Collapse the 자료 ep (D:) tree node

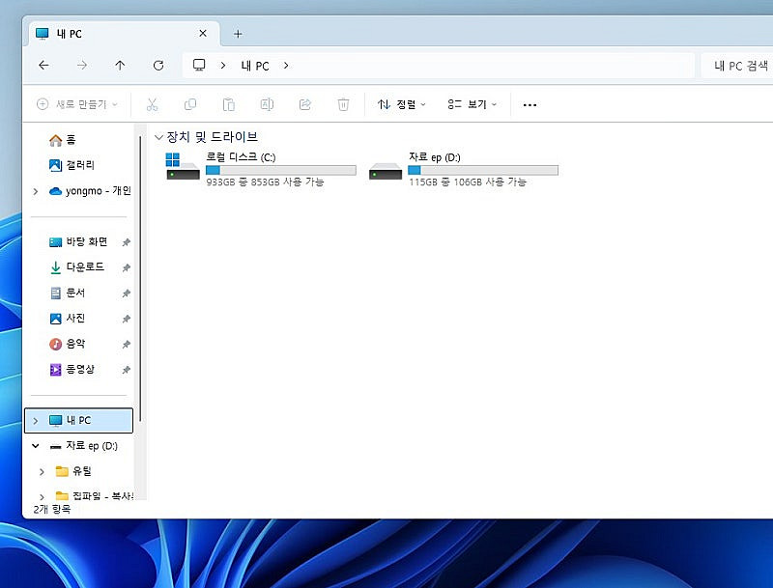[36, 446]
